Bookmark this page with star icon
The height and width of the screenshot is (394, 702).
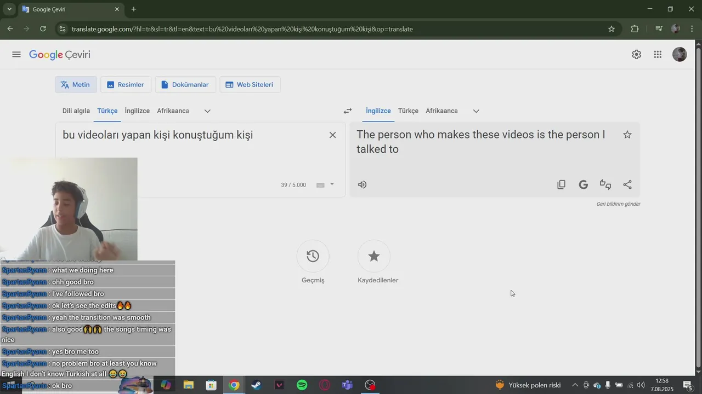pyautogui.click(x=612, y=29)
